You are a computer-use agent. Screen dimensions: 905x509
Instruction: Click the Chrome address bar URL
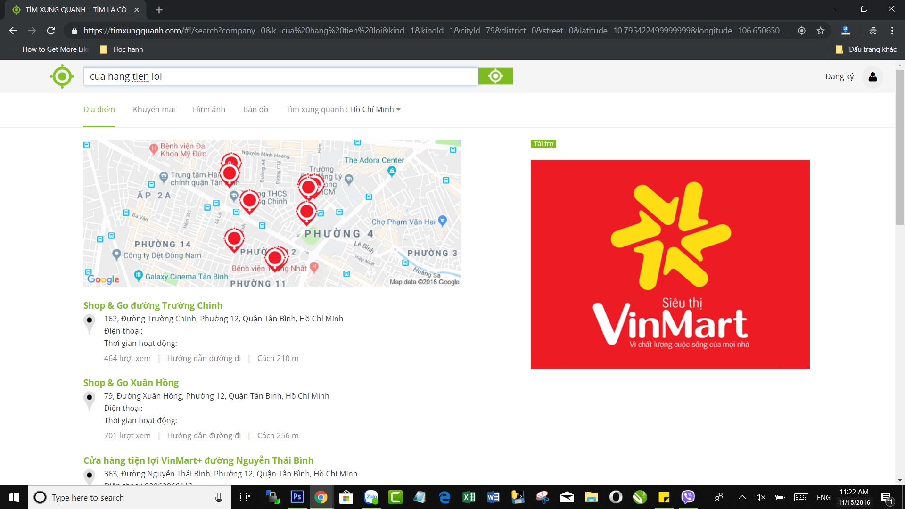coord(434,31)
